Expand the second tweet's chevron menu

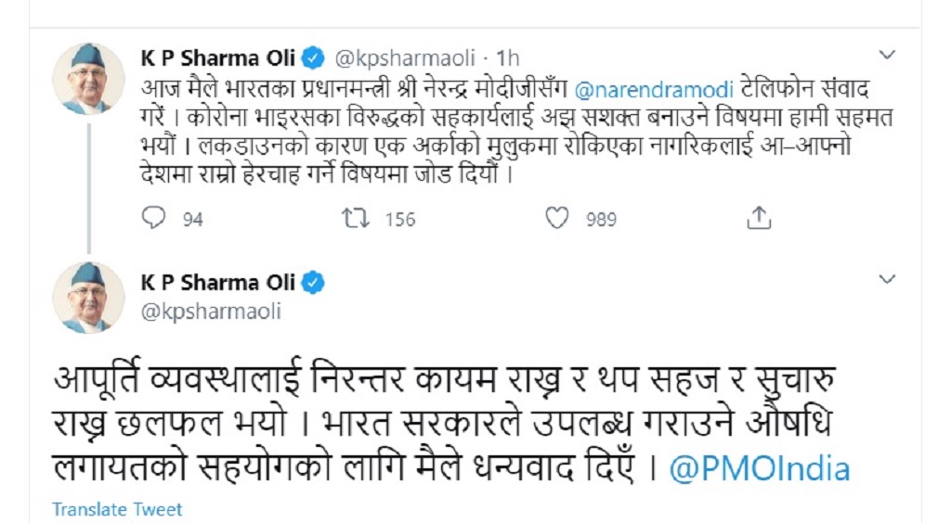tap(887, 279)
